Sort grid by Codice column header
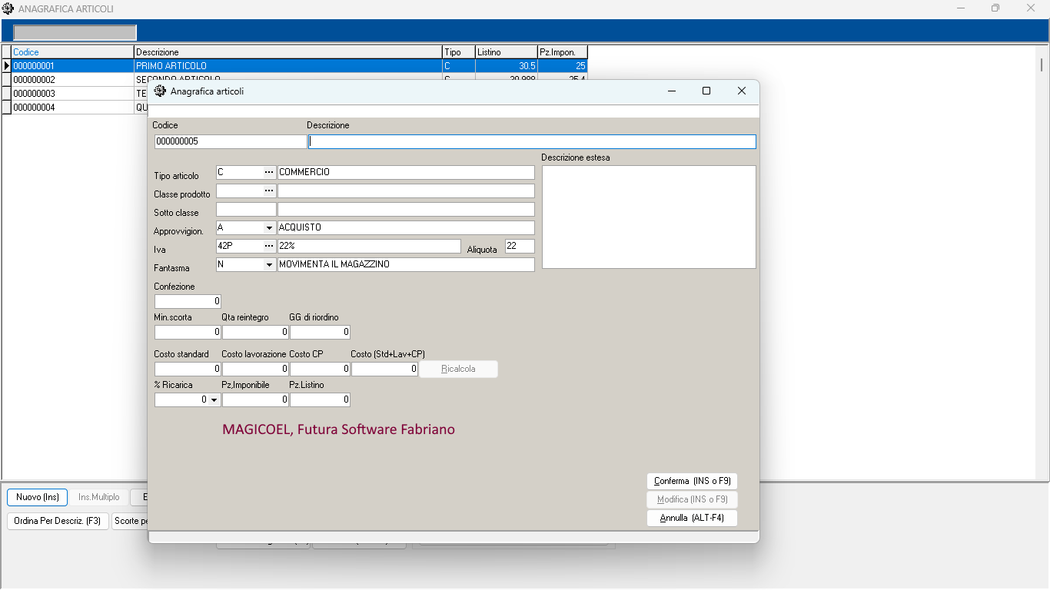 tap(72, 52)
